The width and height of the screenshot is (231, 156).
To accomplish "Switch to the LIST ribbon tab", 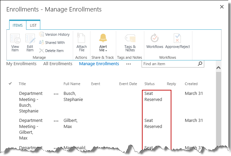I will pyautogui.click(x=33, y=25).
